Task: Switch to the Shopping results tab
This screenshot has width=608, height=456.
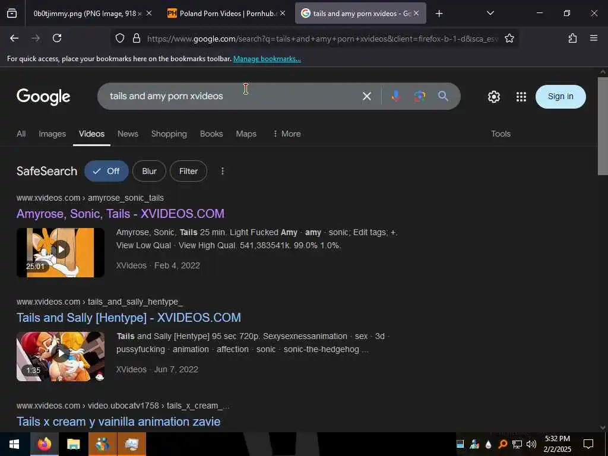Action: click(x=169, y=134)
